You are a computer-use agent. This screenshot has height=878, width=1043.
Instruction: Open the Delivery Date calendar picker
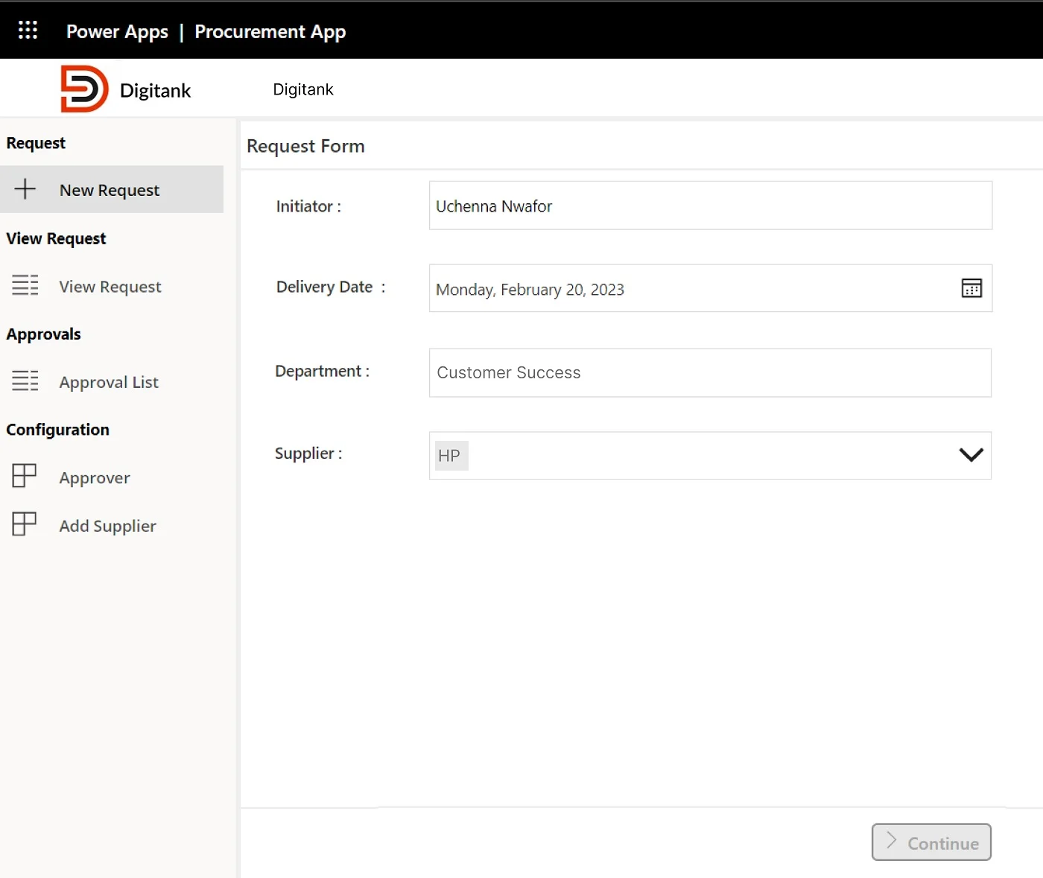[x=971, y=288]
